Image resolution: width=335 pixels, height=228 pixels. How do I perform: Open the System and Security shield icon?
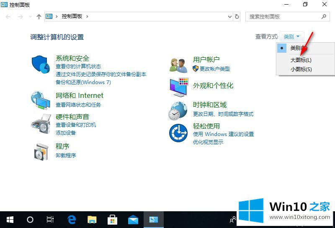pos(41,64)
